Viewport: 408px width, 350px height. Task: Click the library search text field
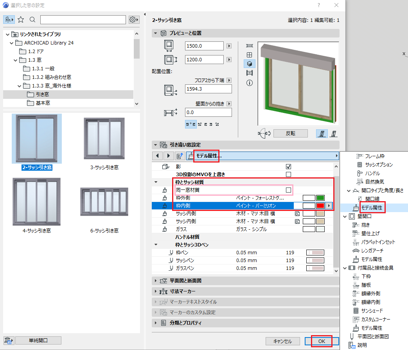83,20
